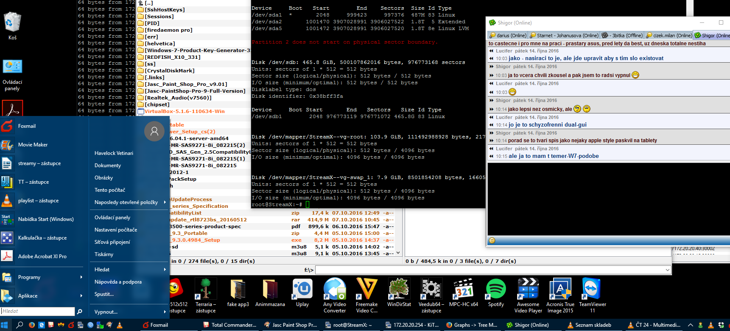Switch to Jasc Paint Shop Pro taskbar button
Image resolution: width=730 pixels, height=331 pixels.
[x=291, y=325]
